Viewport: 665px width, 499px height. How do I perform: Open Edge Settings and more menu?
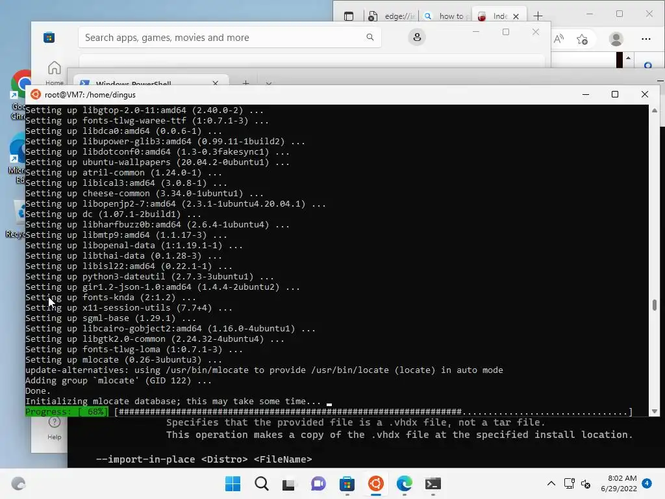tap(646, 39)
